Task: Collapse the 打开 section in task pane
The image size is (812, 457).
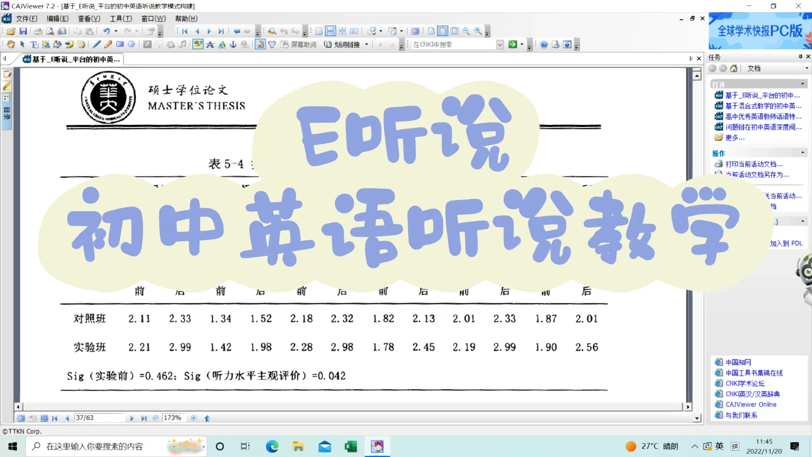Action: pos(803,84)
